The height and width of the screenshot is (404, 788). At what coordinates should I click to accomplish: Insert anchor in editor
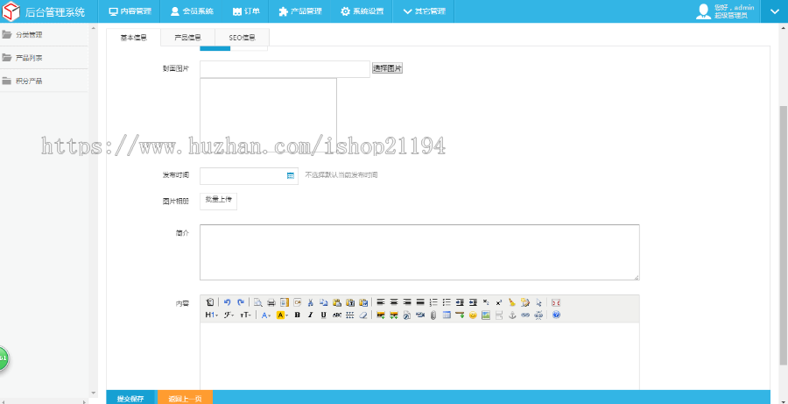pyautogui.click(x=512, y=315)
